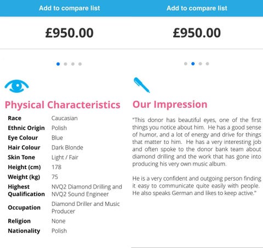The height and width of the screenshot is (248, 263).
Task: Click right Add to compare list button
Action: pyautogui.click(x=197, y=8)
